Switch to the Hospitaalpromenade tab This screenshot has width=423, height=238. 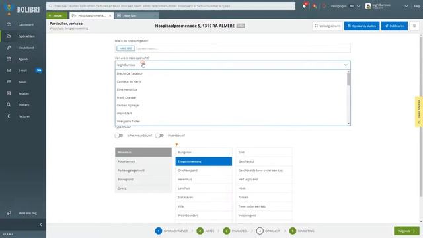coord(91,16)
